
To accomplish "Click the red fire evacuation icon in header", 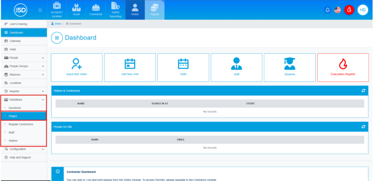I will (x=349, y=10).
